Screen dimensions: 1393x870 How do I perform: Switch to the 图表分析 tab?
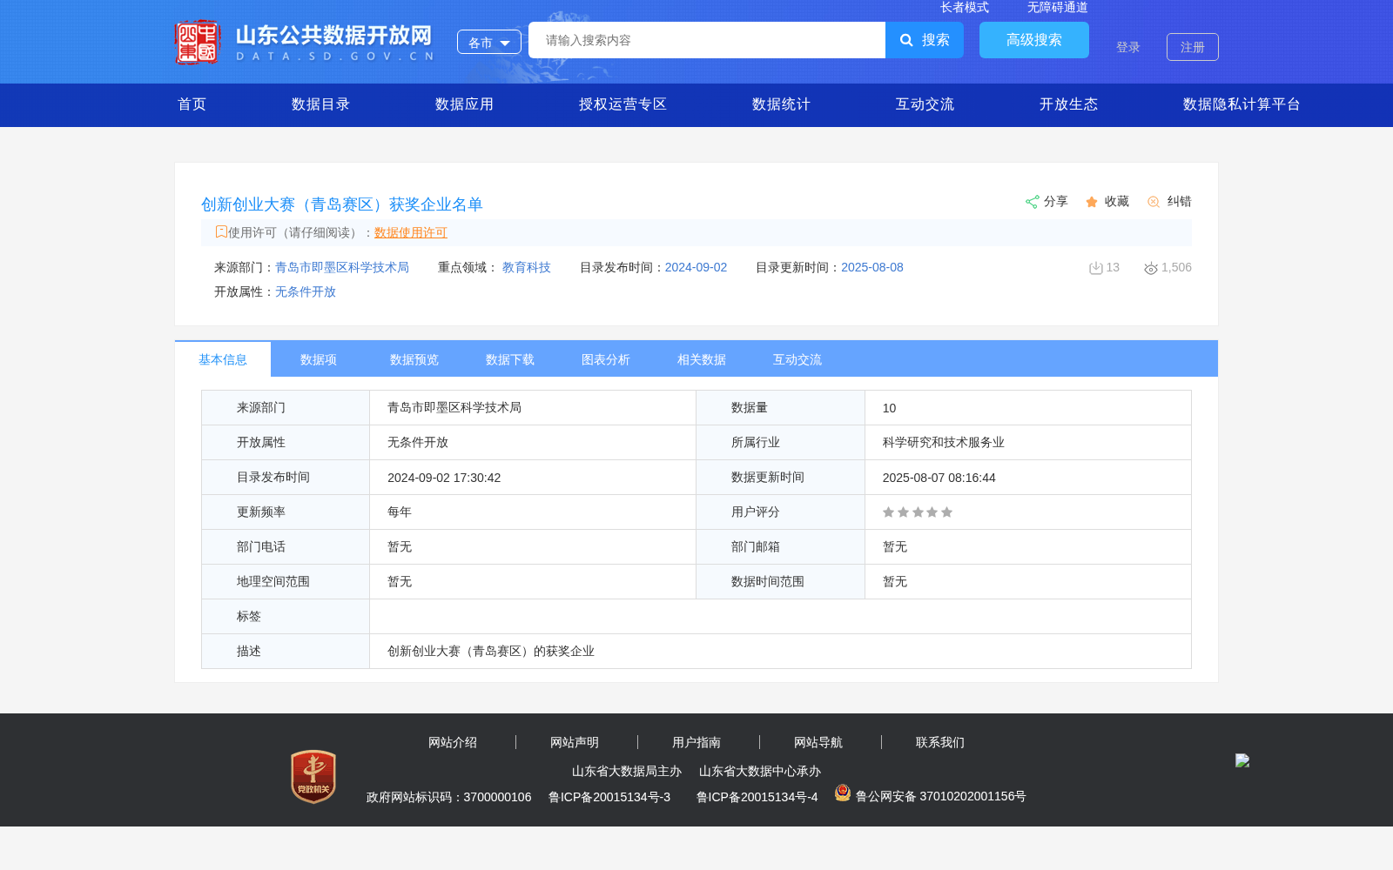pyautogui.click(x=606, y=359)
